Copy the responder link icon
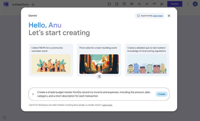 click(x=154, y=4)
